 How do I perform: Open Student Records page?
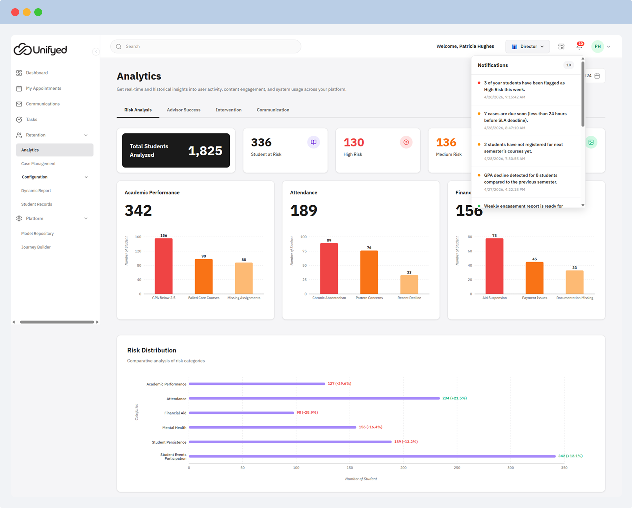coord(37,204)
